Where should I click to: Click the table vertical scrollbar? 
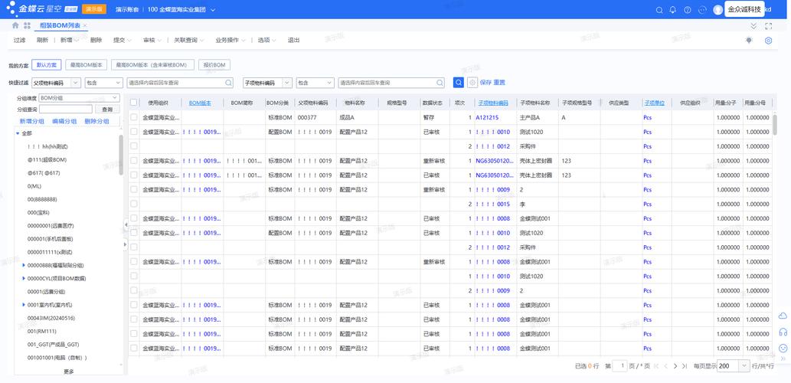coord(775,125)
